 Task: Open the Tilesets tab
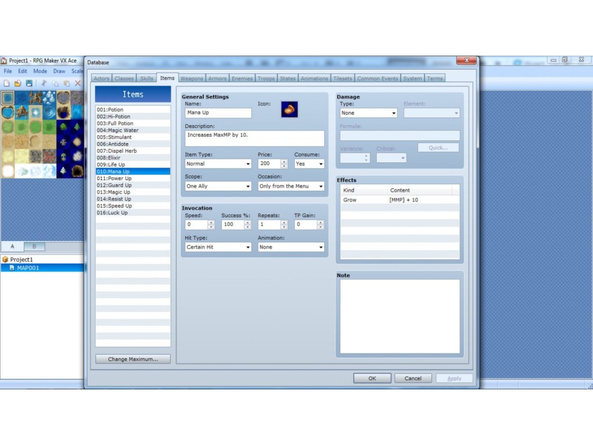coord(343,78)
